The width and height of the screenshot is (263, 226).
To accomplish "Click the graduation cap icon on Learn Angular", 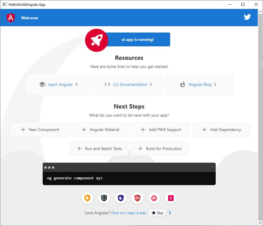I will 42,84.
